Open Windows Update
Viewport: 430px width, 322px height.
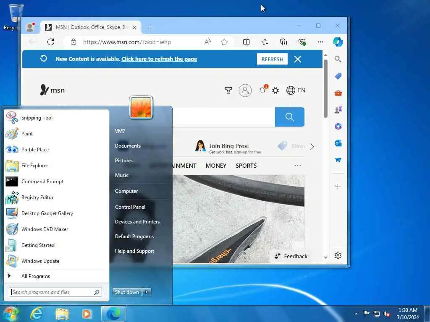(x=56, y=261)
